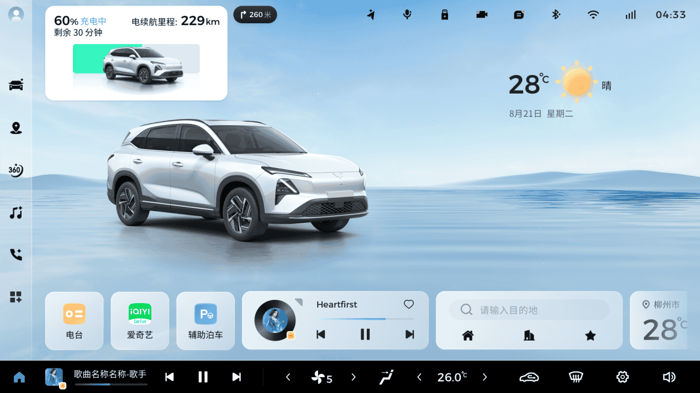Open the music app in sidebar
Viewport: 700px width, 393px height.
[x=16, y=213]
